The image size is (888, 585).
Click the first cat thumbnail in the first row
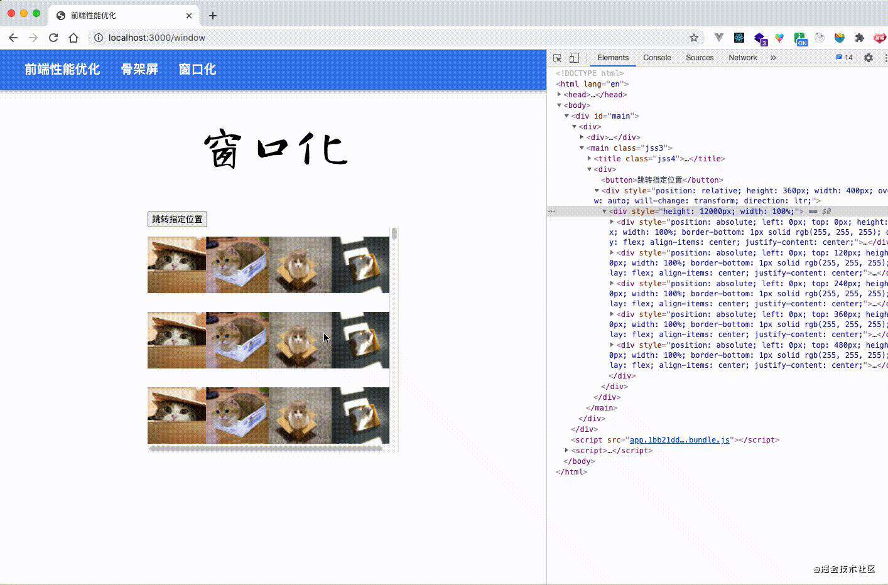(x=176, y=265)
